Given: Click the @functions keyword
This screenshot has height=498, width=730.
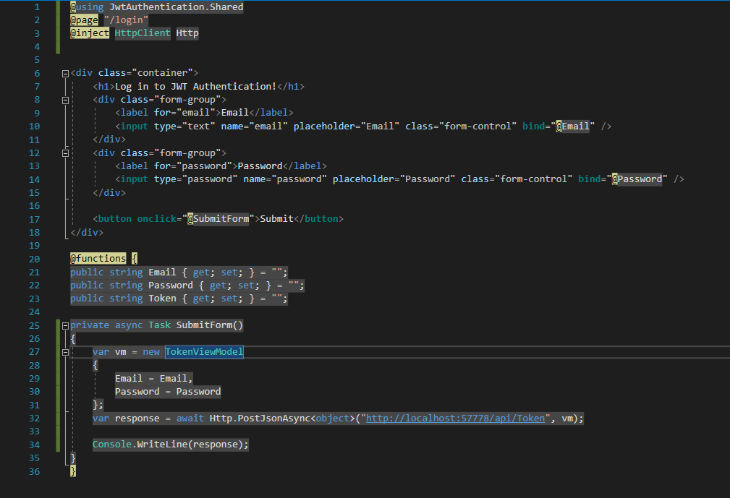Looking at the screenshot, I should 98,258.
